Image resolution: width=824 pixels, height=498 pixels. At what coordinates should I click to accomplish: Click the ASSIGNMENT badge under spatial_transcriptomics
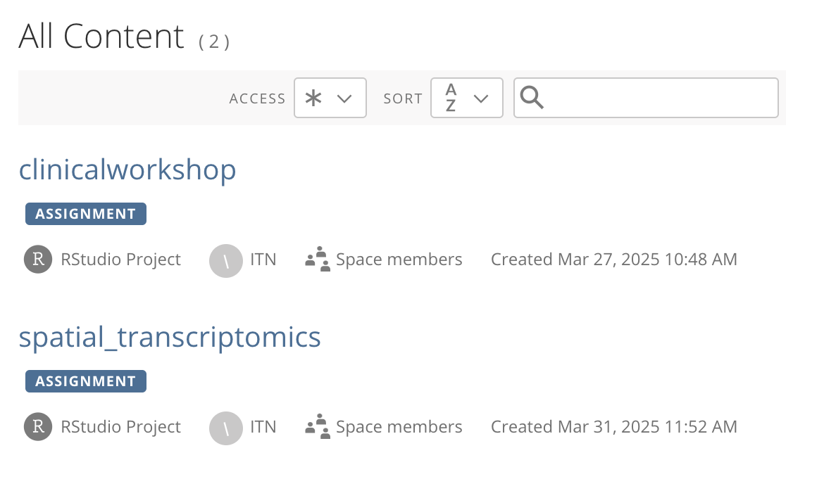[x=86, y=381]
